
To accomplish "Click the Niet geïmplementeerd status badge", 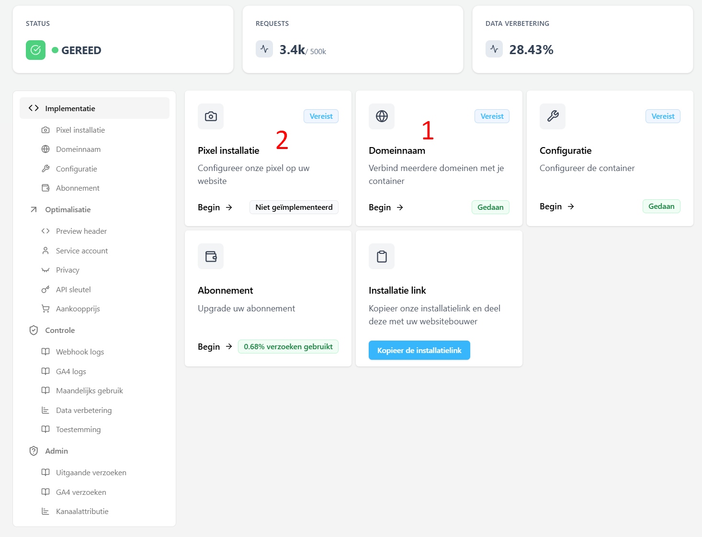I will (x=294, y=207).
